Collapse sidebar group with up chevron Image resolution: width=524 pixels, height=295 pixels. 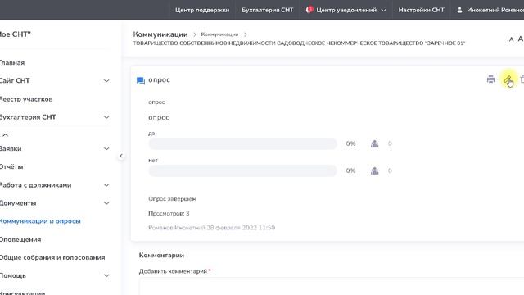[6, 134]
